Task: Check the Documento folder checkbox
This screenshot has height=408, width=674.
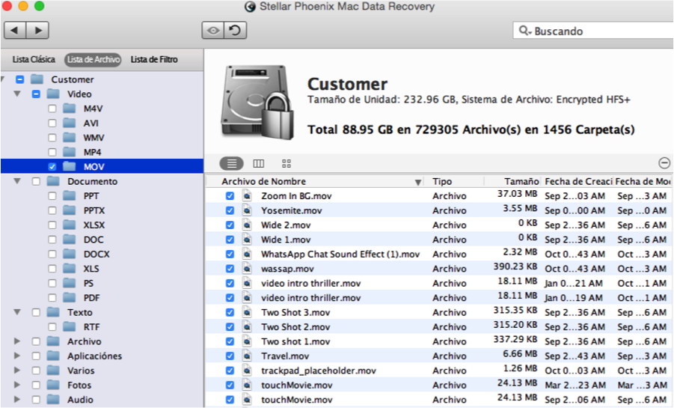Action: tap(36, 181)
